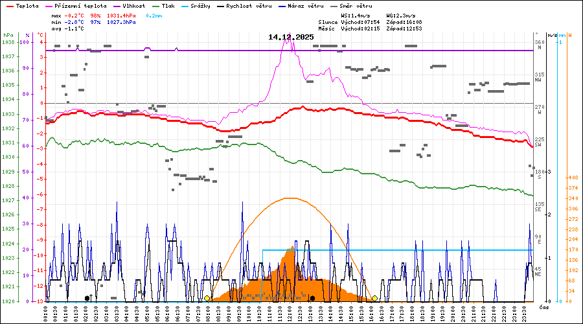
Task: Click the °C axis unit label
Action: tap(41, 35)
